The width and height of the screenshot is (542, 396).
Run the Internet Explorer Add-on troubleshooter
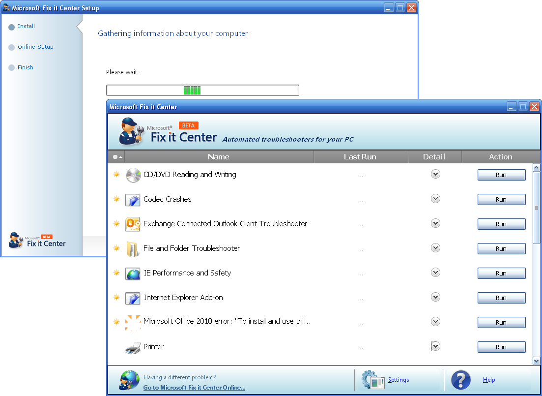[x=502, y=298]
